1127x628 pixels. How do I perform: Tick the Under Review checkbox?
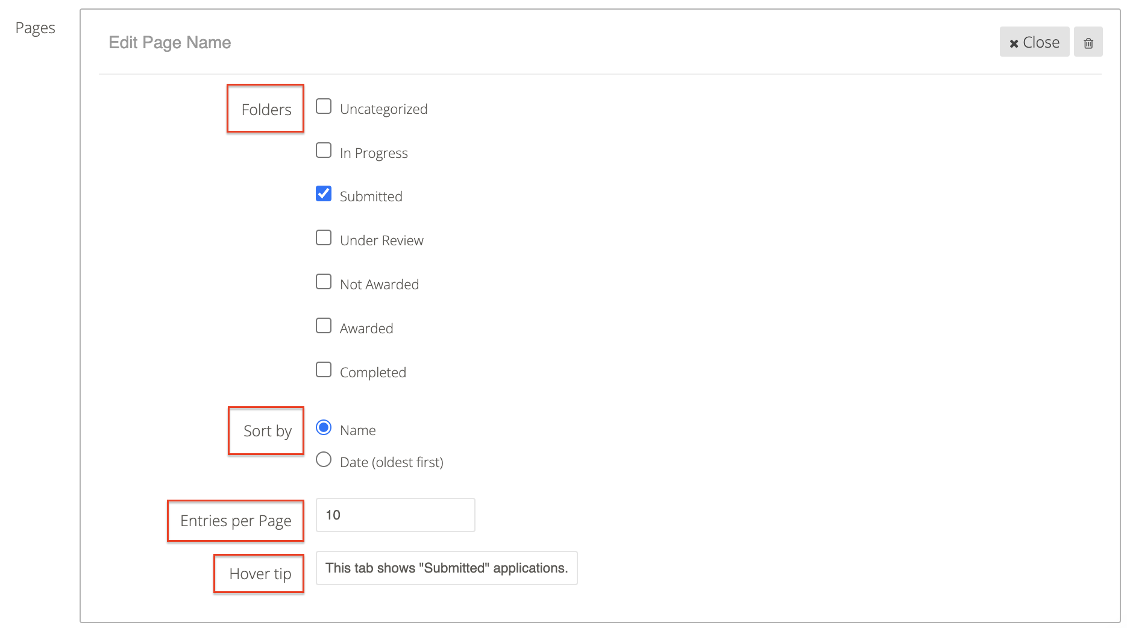324,237
